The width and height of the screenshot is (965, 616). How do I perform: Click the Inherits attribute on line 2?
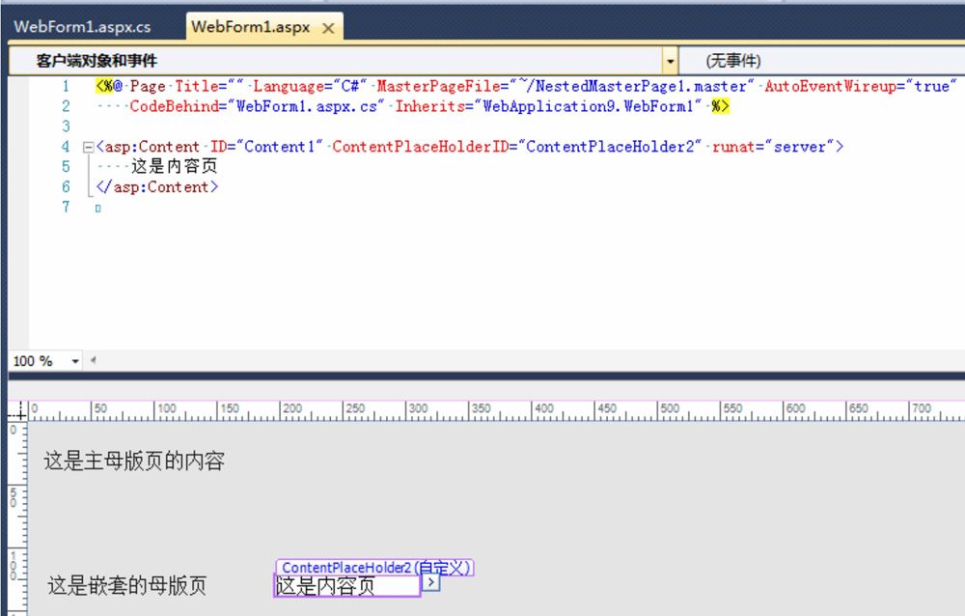430,106
